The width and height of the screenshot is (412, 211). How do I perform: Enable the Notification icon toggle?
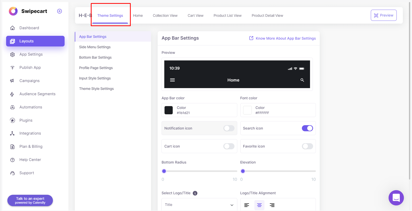click(229, 128)
